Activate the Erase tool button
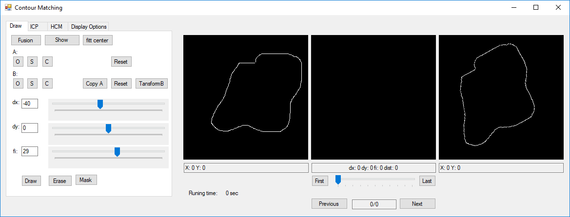The image size is (570, 217). pyautogui.click(x=59, y=181)
